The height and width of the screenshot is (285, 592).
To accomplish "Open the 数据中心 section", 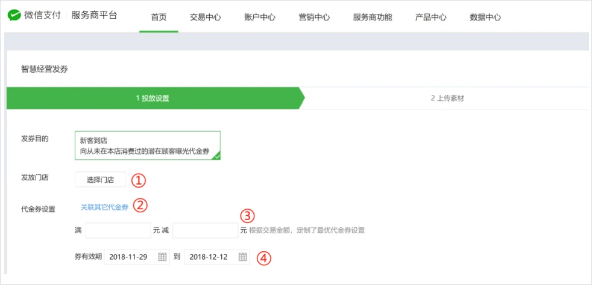I will click(485, 17).
